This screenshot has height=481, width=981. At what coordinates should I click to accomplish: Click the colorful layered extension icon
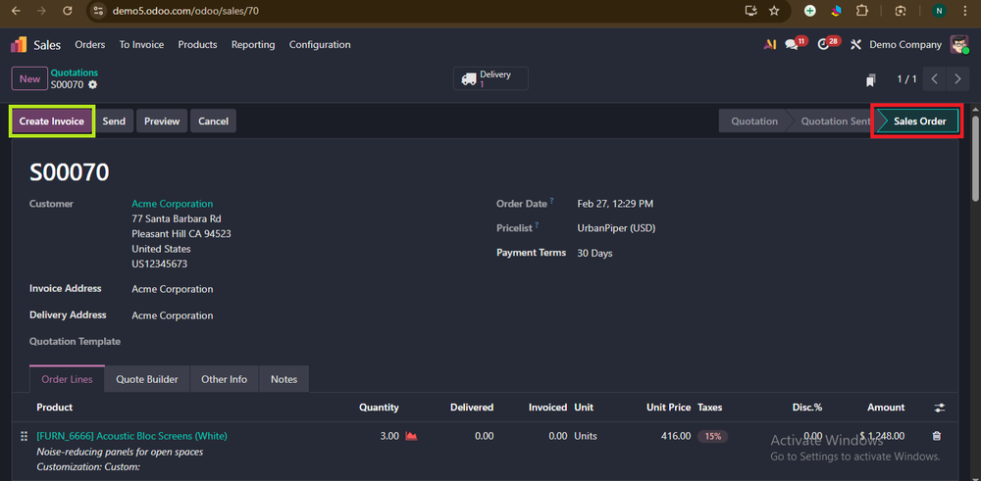[x=836, y=11]
